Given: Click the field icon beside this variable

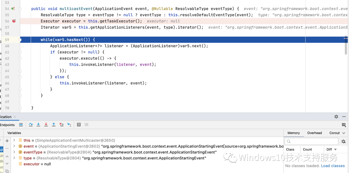Looking at the screenshot, I should 20,140.
